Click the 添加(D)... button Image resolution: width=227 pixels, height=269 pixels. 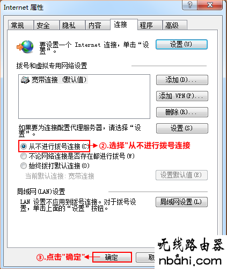click(182, 80)
